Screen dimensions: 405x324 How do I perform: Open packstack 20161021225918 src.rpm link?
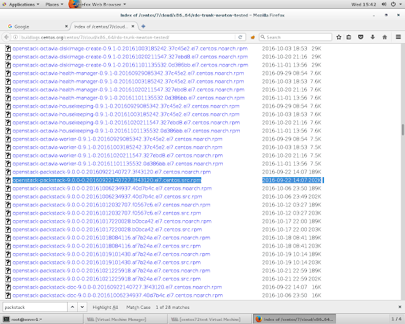point(107,279)
